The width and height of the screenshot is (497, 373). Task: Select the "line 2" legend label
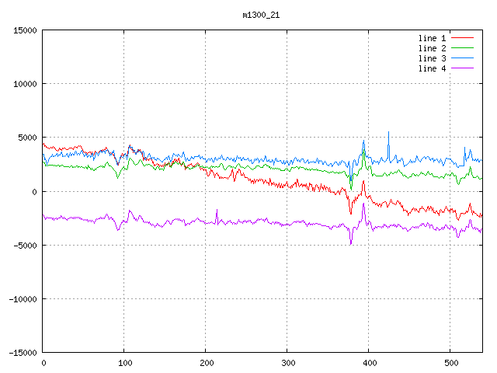click(432, 48)
